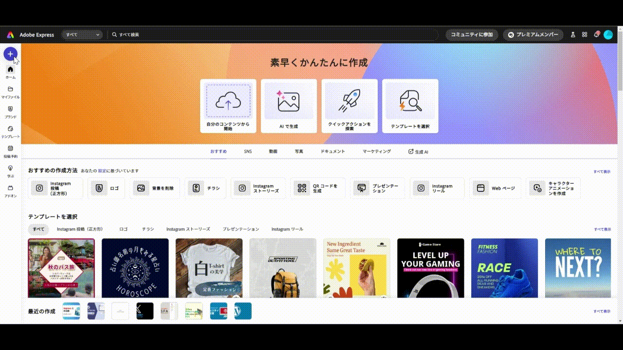
Task: Expand the すべて search category dropdown
Action: [x=83, y=35]
